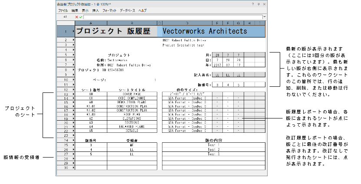
Task: Click the Product Specialist team cell
Action: (183, 45)
